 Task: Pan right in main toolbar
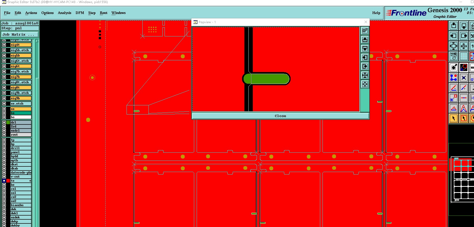click(x=464, y=36)
